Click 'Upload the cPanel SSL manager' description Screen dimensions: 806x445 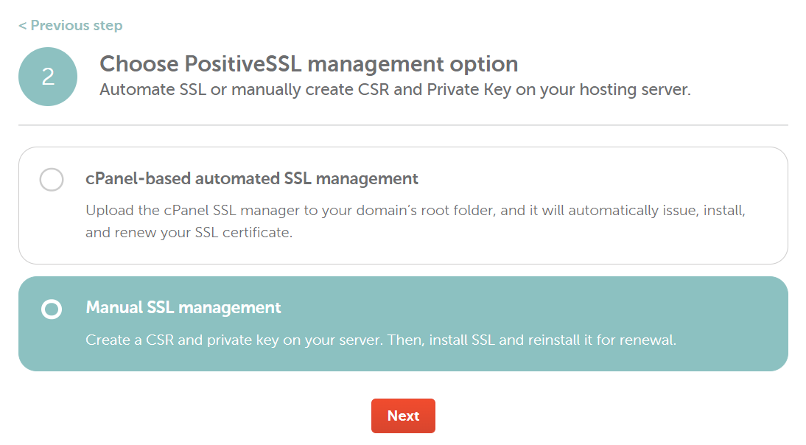tap(416, 221)
